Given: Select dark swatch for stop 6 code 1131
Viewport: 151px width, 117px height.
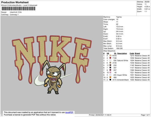Looking at the screenshot, I should [x=110, y=68].
